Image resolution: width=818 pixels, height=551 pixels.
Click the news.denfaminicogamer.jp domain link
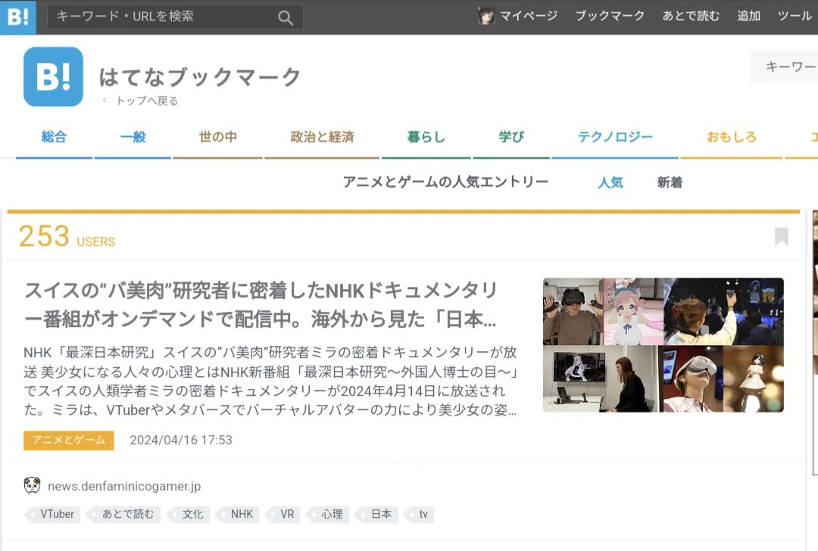tap(124, 486)
